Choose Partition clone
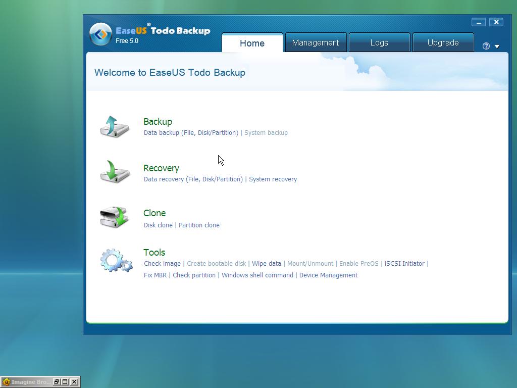 (x=199, y=225)
